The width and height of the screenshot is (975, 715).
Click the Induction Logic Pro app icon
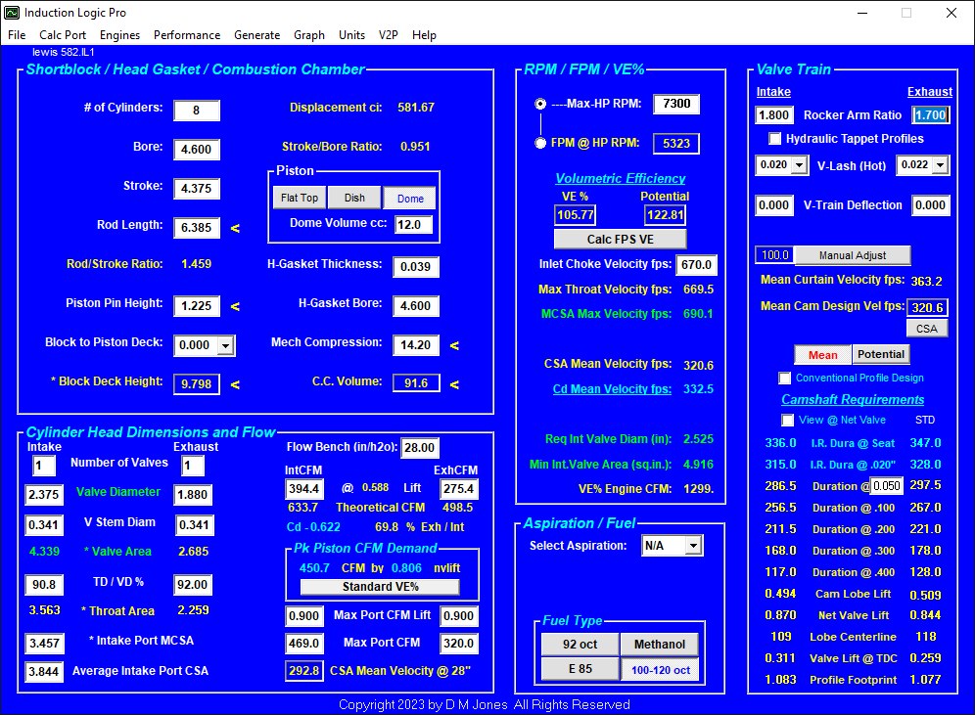point(12,12)
